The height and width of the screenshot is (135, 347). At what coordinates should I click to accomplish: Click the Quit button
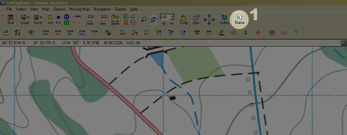point(11,19)
